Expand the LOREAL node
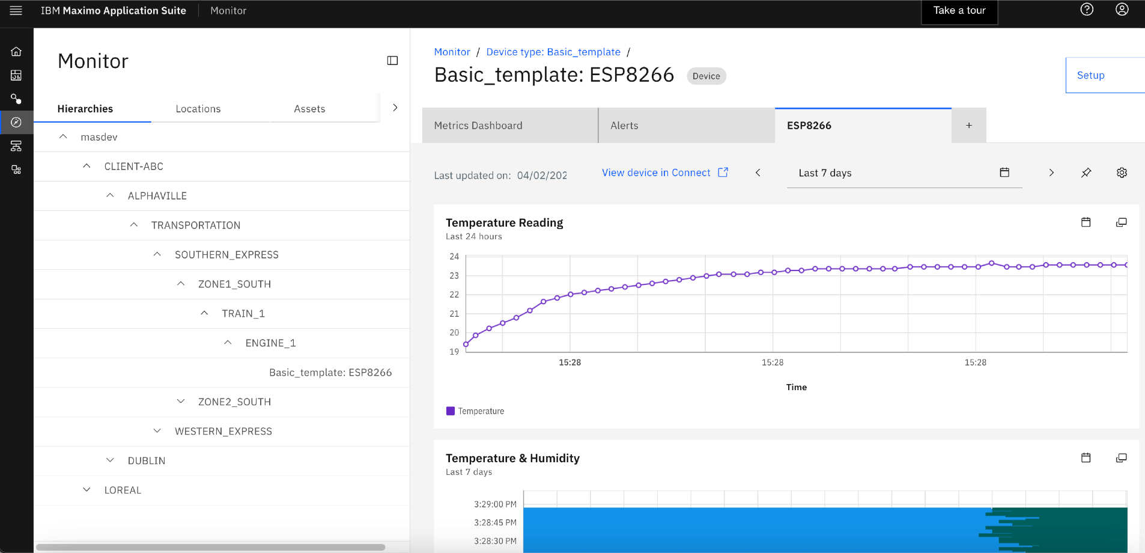Viewport: 1145px width, 553px height. pyautogui.click(x=87, y=490)
